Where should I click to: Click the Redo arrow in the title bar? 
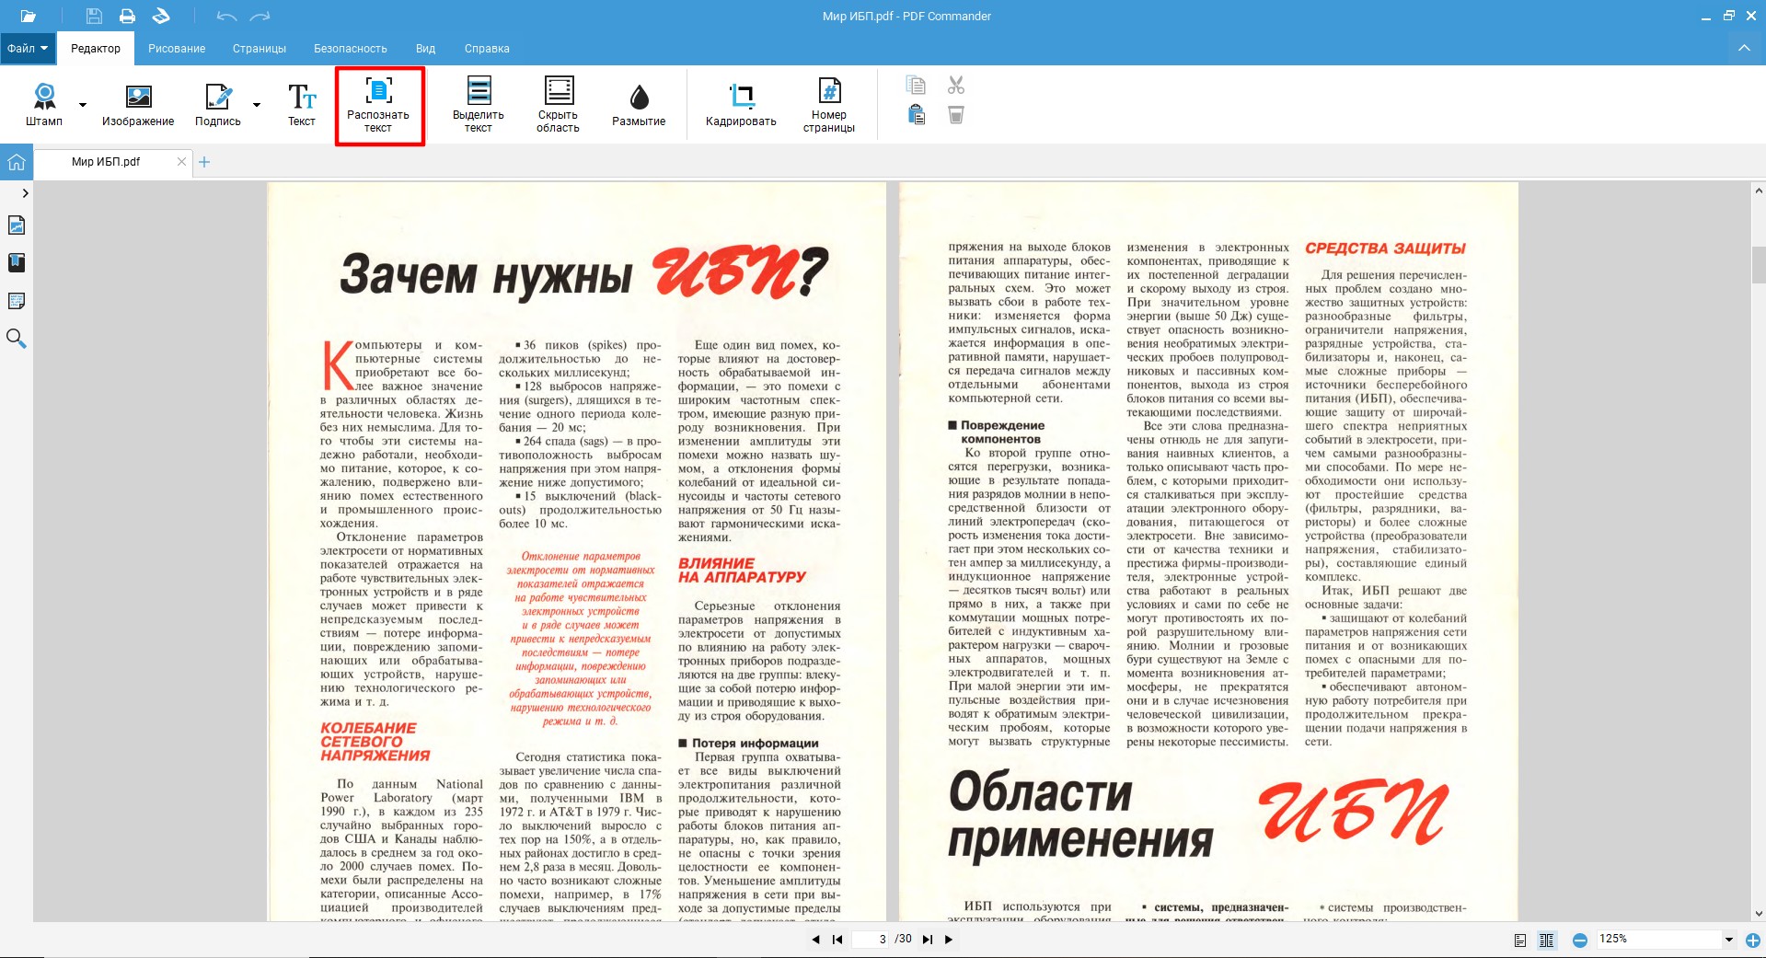pyautogui.click(x=260, y=16)
